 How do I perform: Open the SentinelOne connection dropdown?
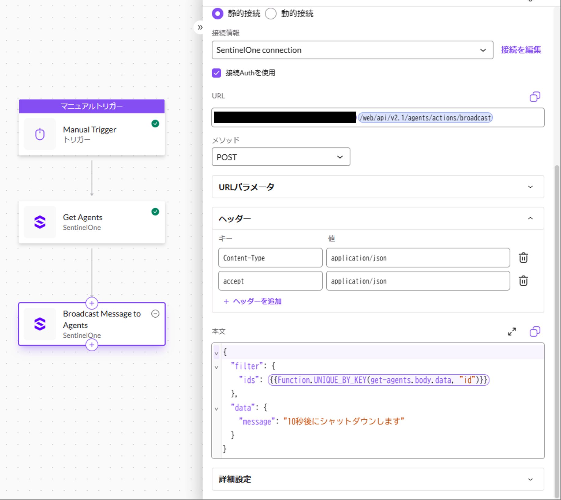coord(352,50)
